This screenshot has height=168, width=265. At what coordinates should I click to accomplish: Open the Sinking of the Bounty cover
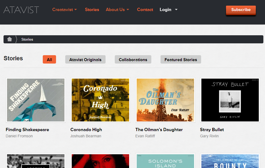[x=230, y=161]
